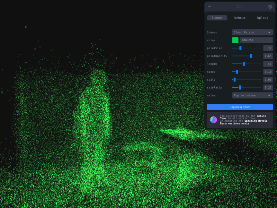Click the length slider handle
This screenshot has height=208, width=277.
244,64
